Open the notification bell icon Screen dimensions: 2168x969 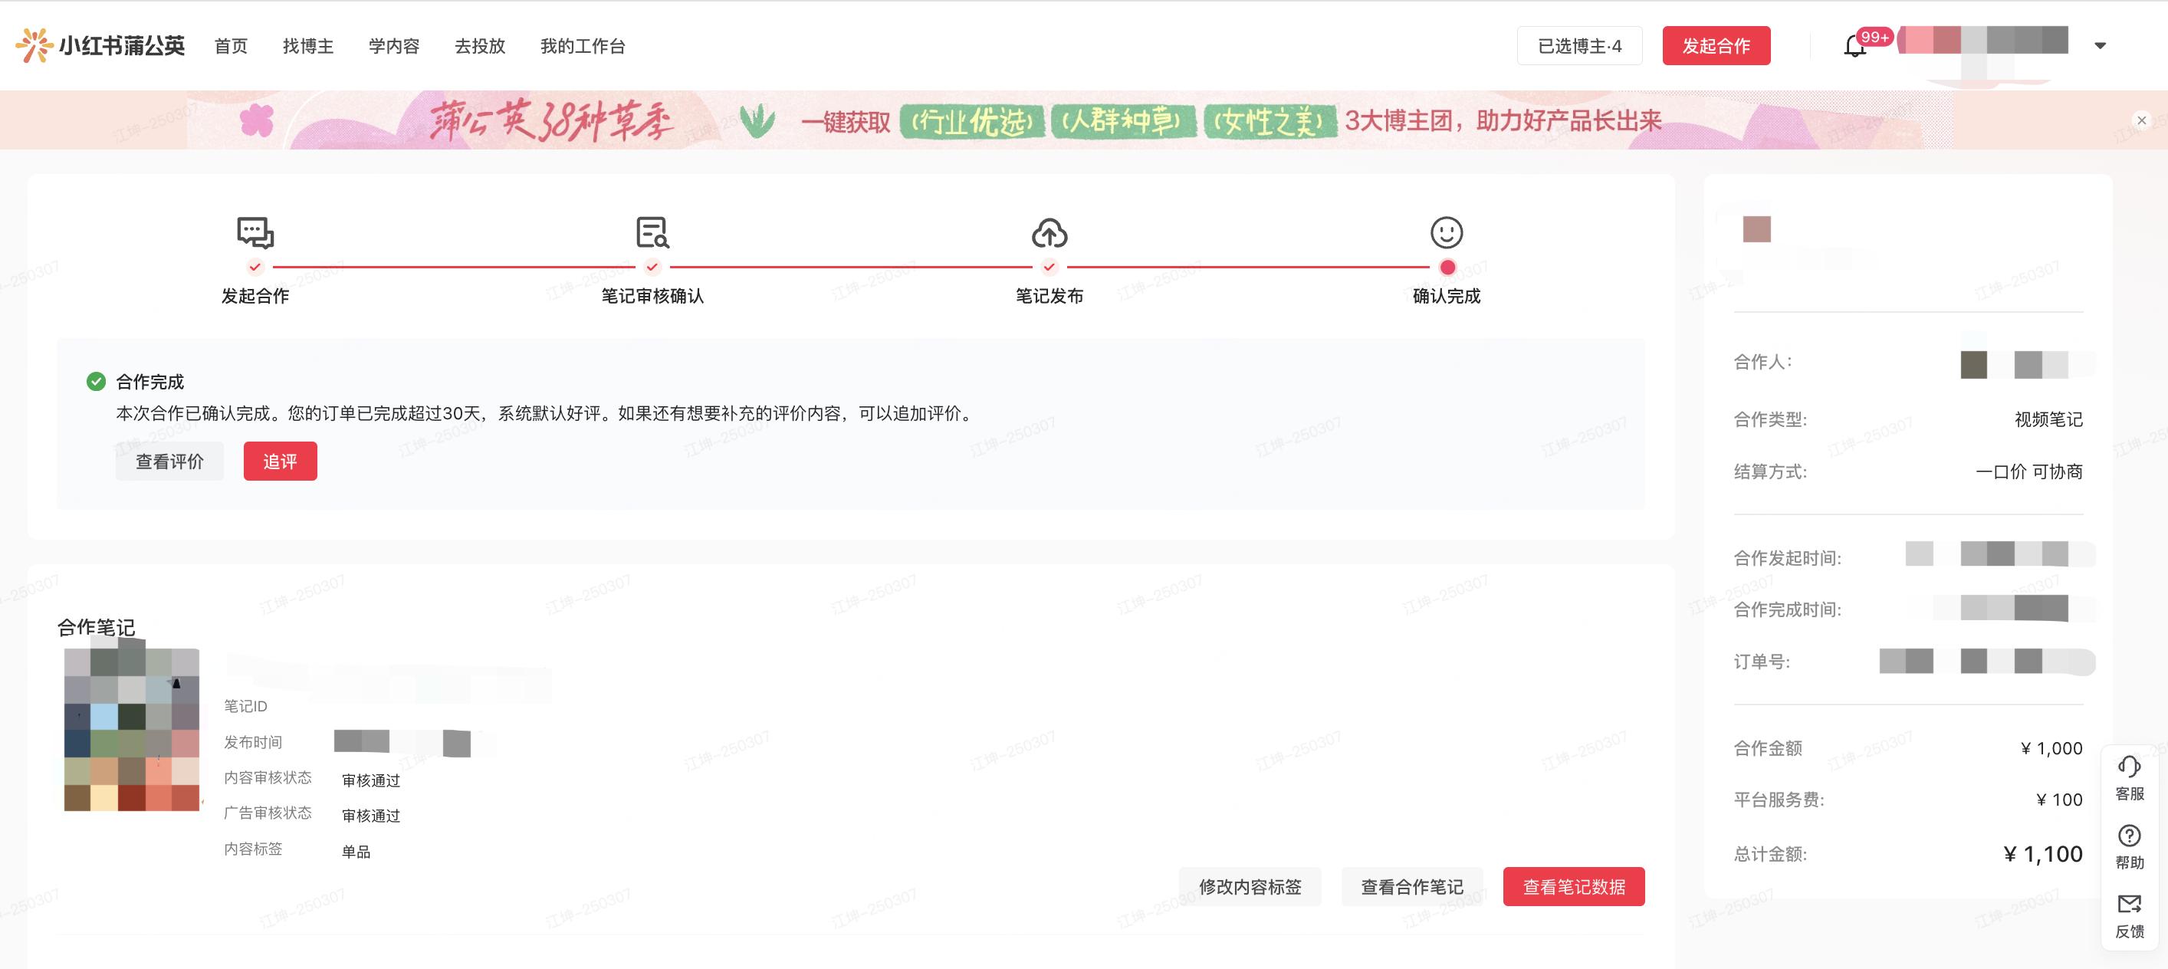1854,46
